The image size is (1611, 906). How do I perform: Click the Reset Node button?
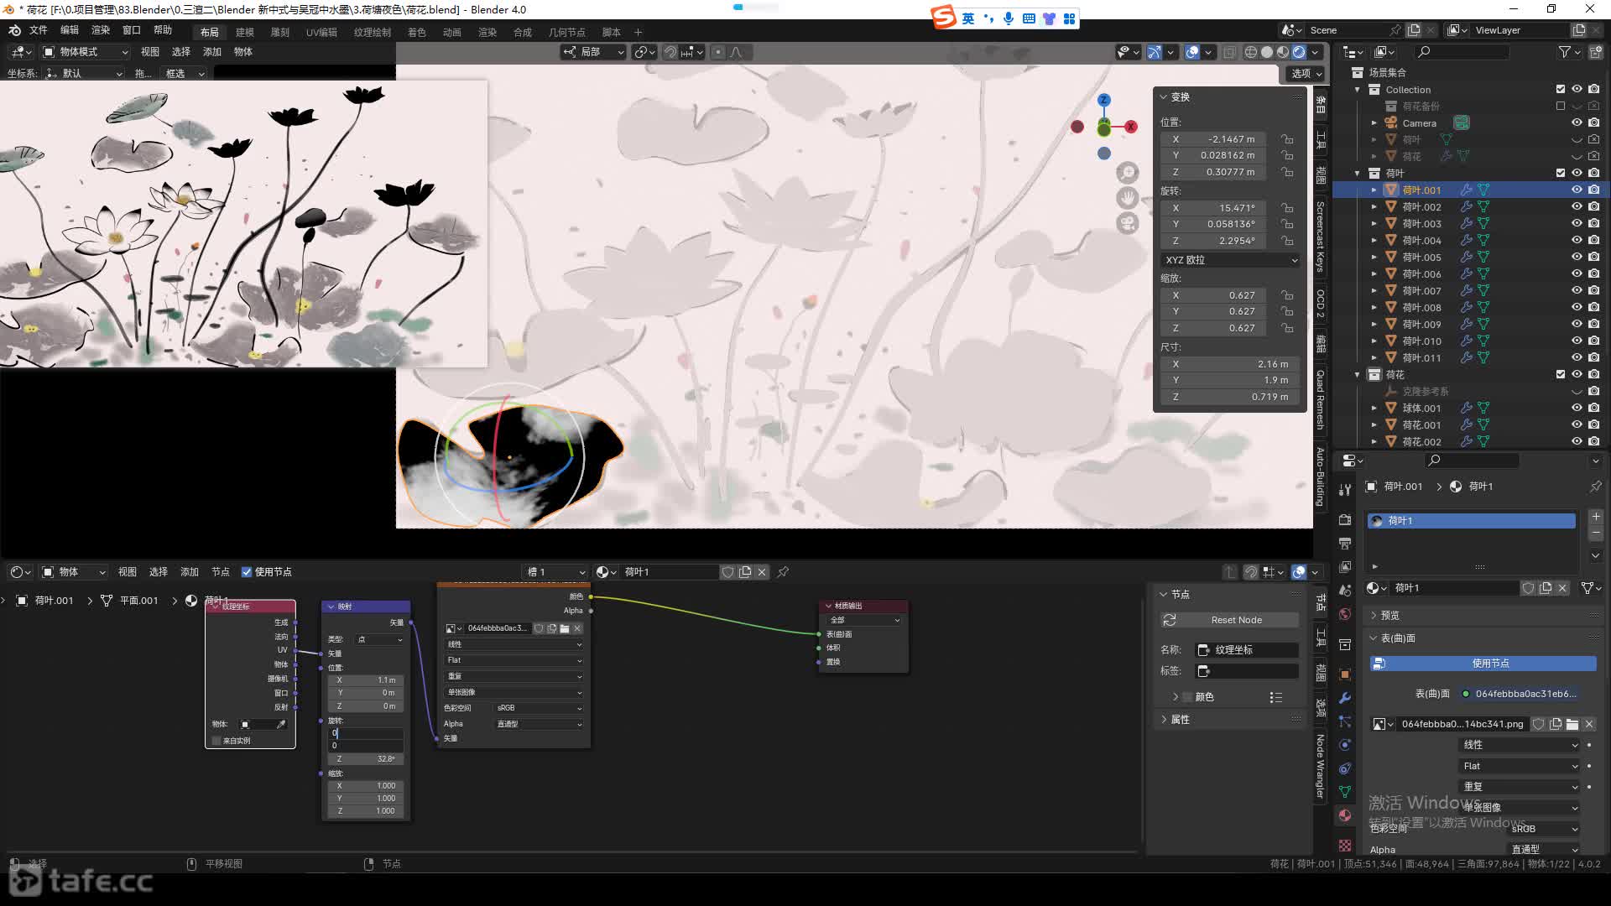point(1229,620)
